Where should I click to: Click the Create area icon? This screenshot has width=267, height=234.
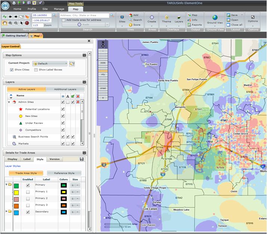152,18
